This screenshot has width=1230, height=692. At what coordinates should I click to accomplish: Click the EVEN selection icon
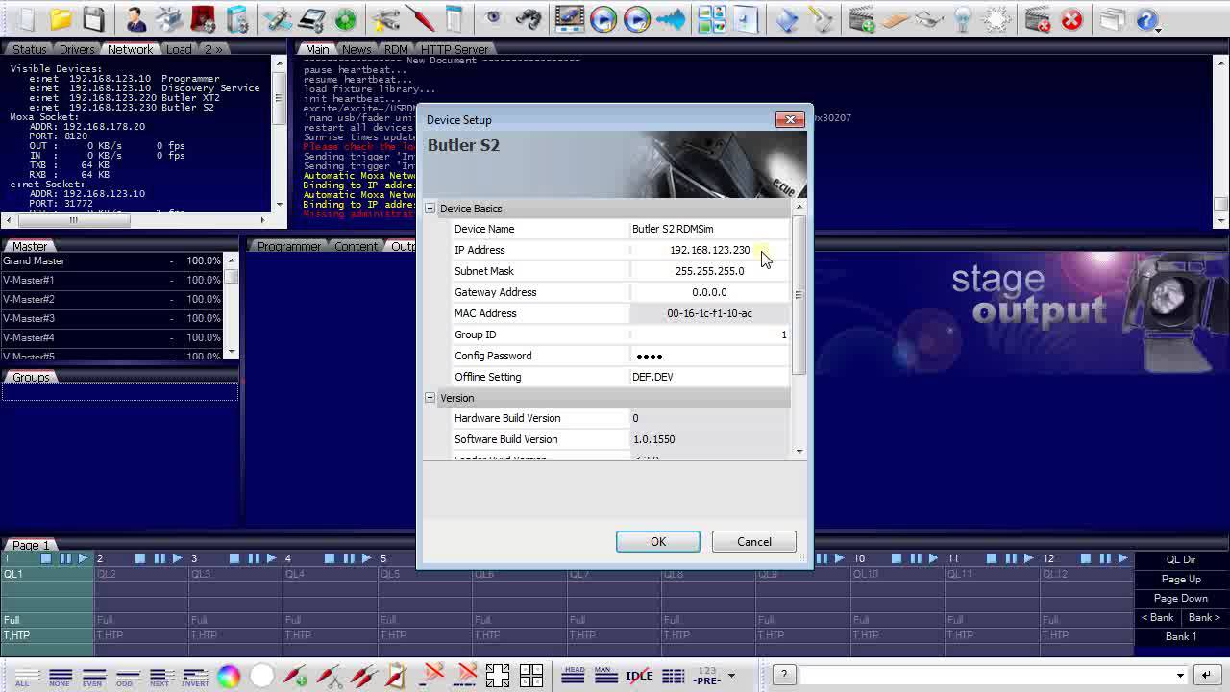pos(92,676)
